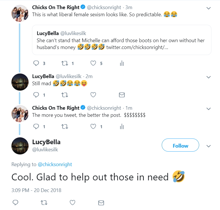Expand options chevron on top tweet
The width and height of the screenshot is (220, 210).
click(x=209, y=8)
